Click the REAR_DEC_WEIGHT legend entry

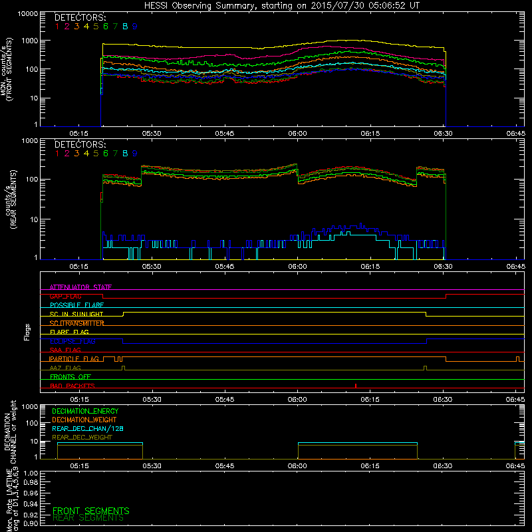pyautogui.click(x=82, y=438)
